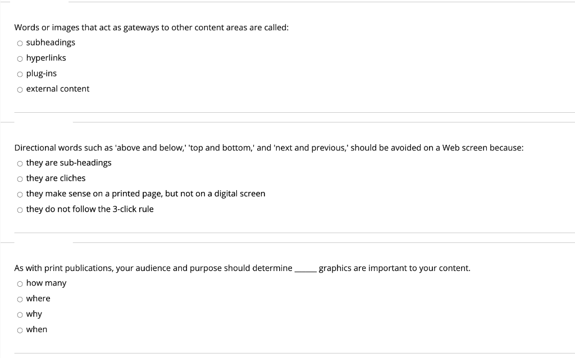Click the directional words question text

coord(268,148)
